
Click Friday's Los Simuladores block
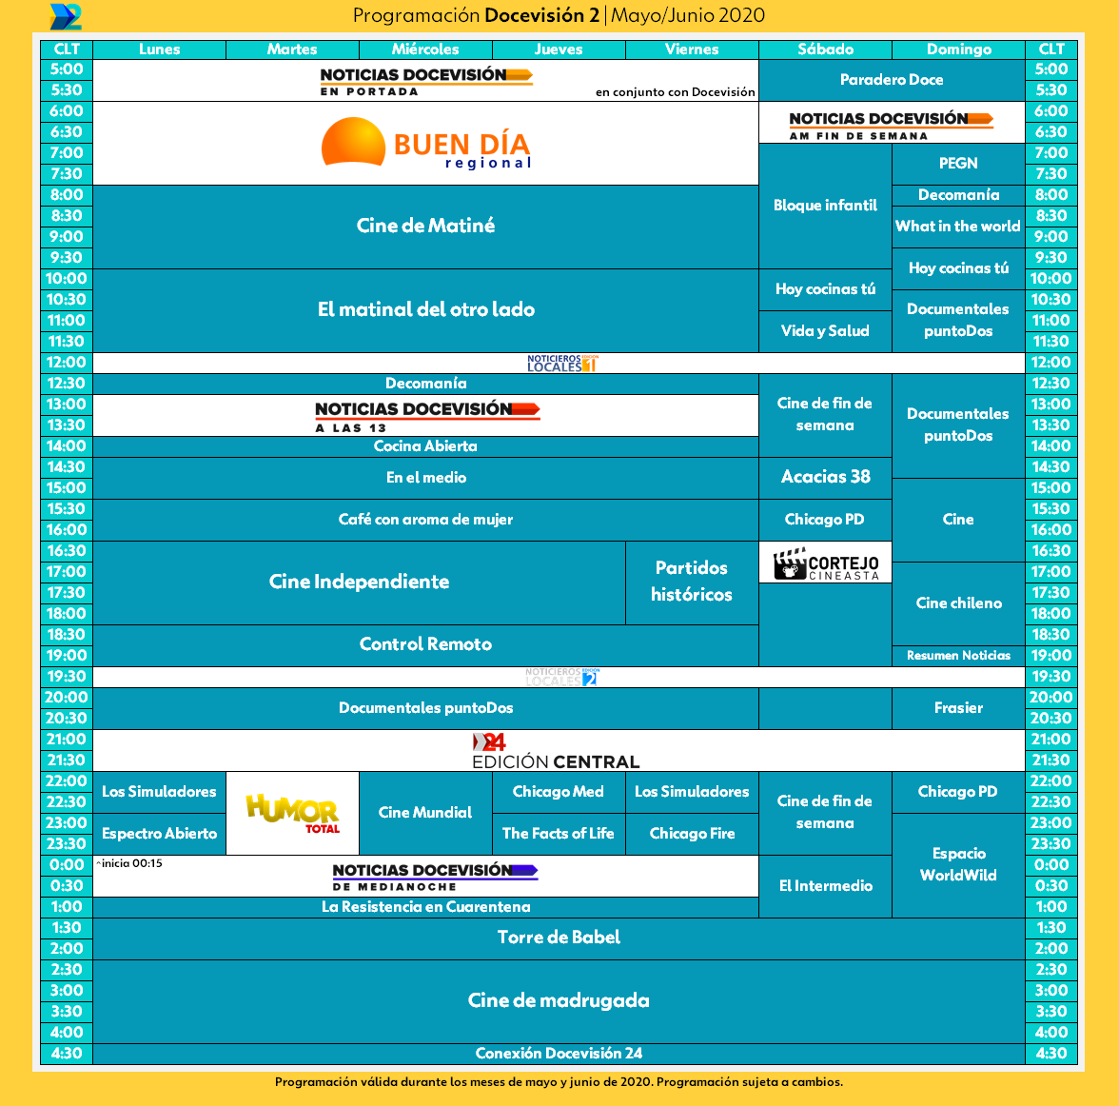point(693,793)
